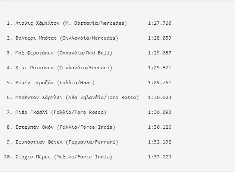Click the lap time 1:32.192

(x=159, y=142)
